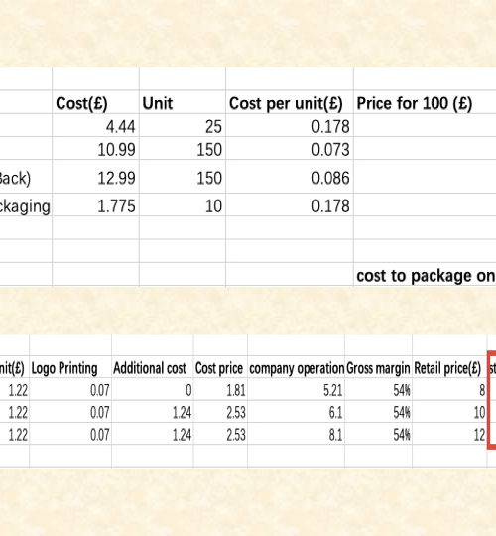
Task: Select the Additional cost header
Action: (153, 368)
